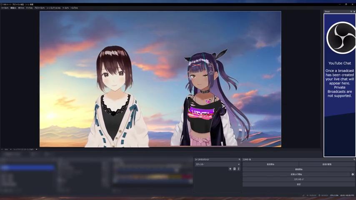Click the network status icon in the status bar
The height and width of the screenshot is (200, 356).
303,195
